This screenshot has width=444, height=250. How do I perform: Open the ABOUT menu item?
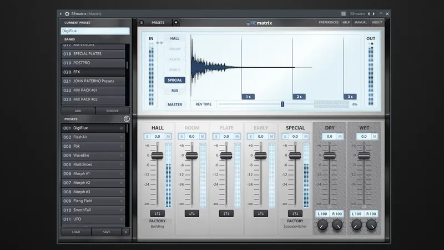pos(377,22)
